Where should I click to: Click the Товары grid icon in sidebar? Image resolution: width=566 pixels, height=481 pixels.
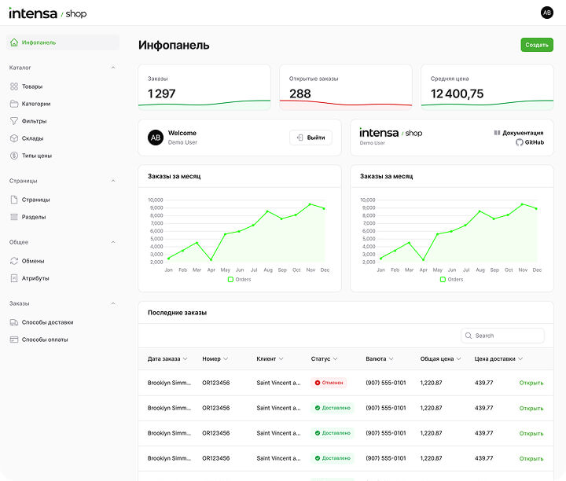[14, 86]
